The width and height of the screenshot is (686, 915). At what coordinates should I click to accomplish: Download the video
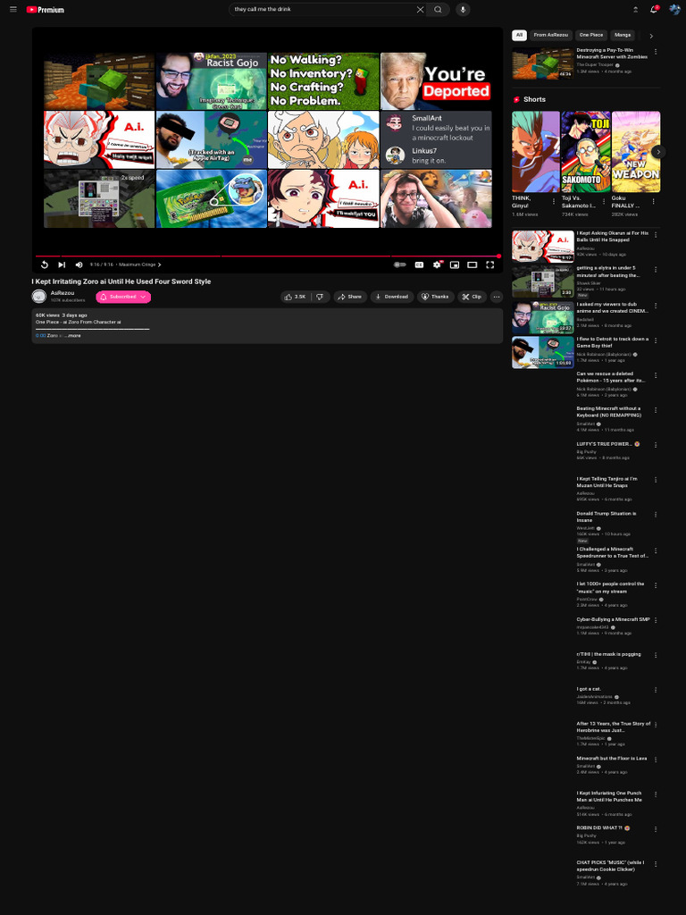[x=392, y=297]
